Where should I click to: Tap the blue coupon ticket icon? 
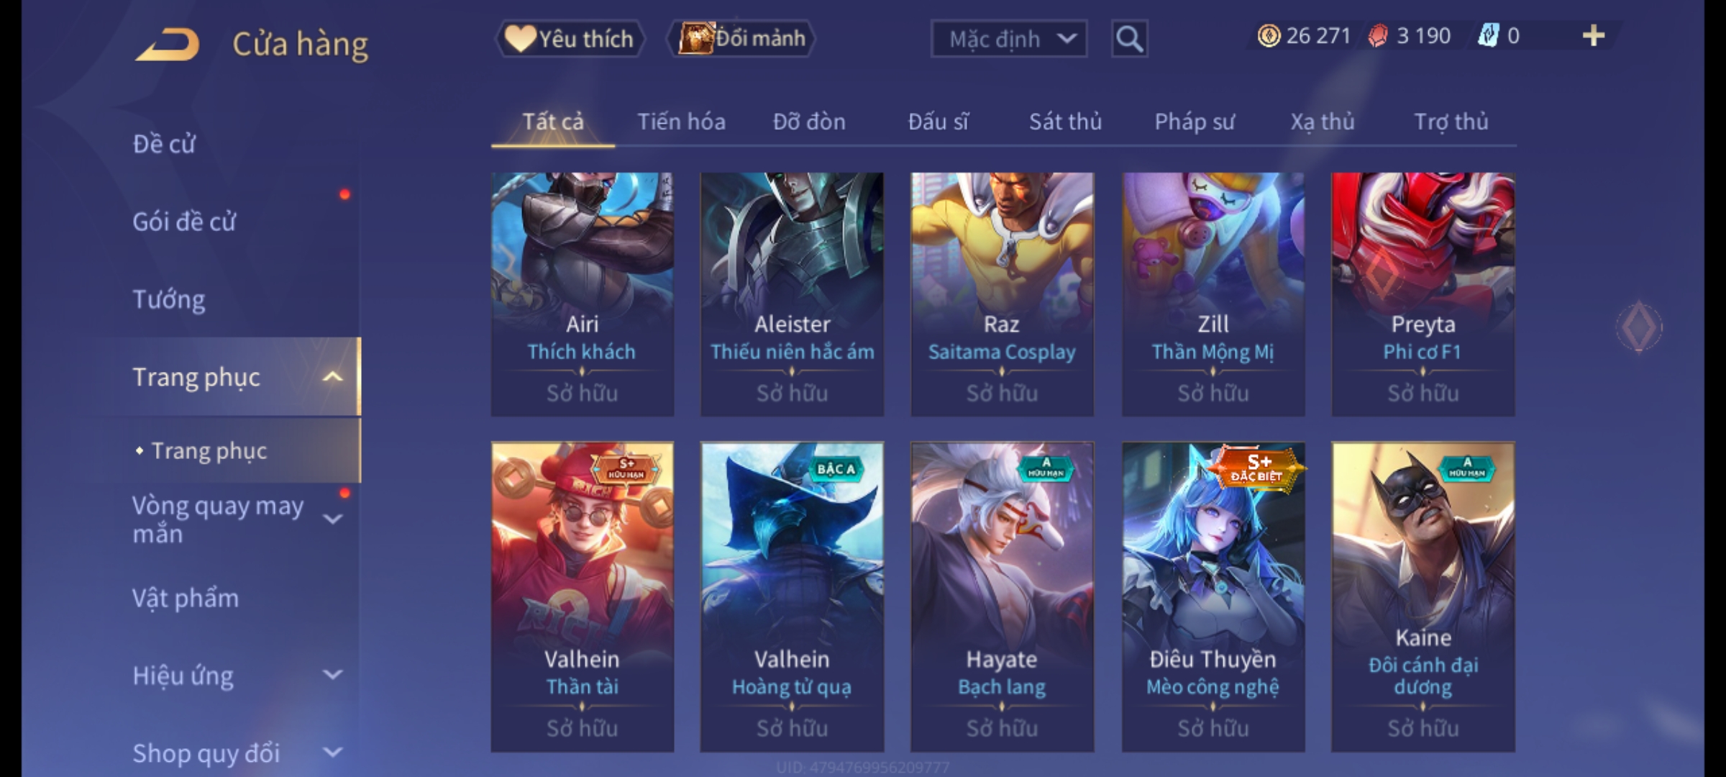(x=1488, y=36)
